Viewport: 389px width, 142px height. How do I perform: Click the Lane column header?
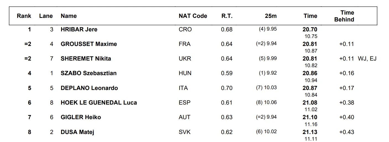point(46,16)
